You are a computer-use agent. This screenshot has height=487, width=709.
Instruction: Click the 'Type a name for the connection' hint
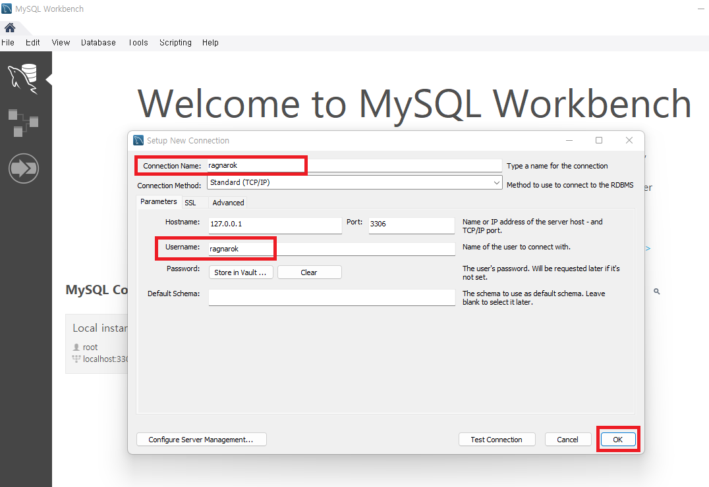(x=557, y=167)
